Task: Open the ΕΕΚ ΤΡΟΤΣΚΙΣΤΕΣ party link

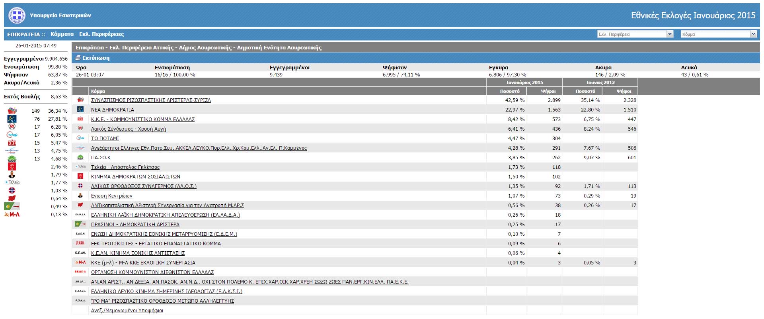Action: click(156, 244)
